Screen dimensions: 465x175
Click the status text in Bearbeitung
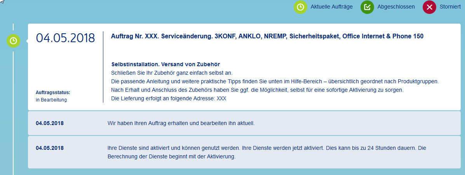[51, 100]
